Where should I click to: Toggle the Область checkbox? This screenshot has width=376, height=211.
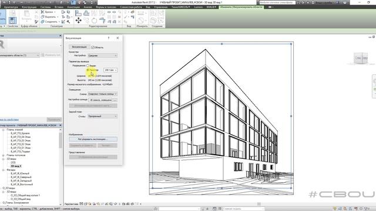(x=93, y=47)
